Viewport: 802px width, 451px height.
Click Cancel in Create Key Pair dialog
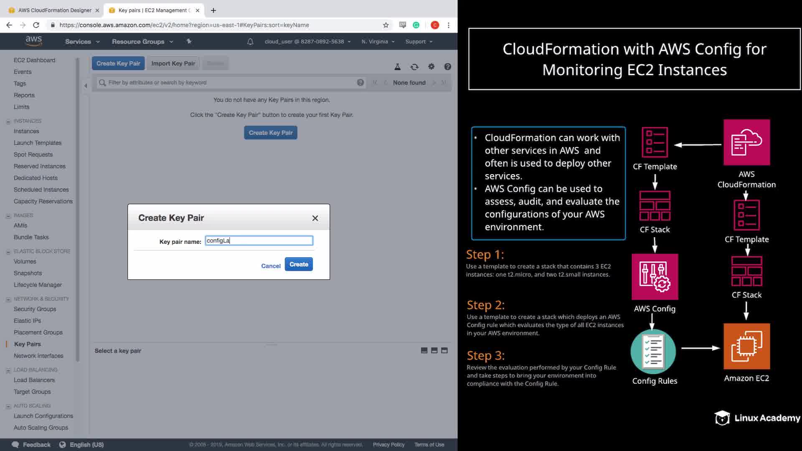271,266
